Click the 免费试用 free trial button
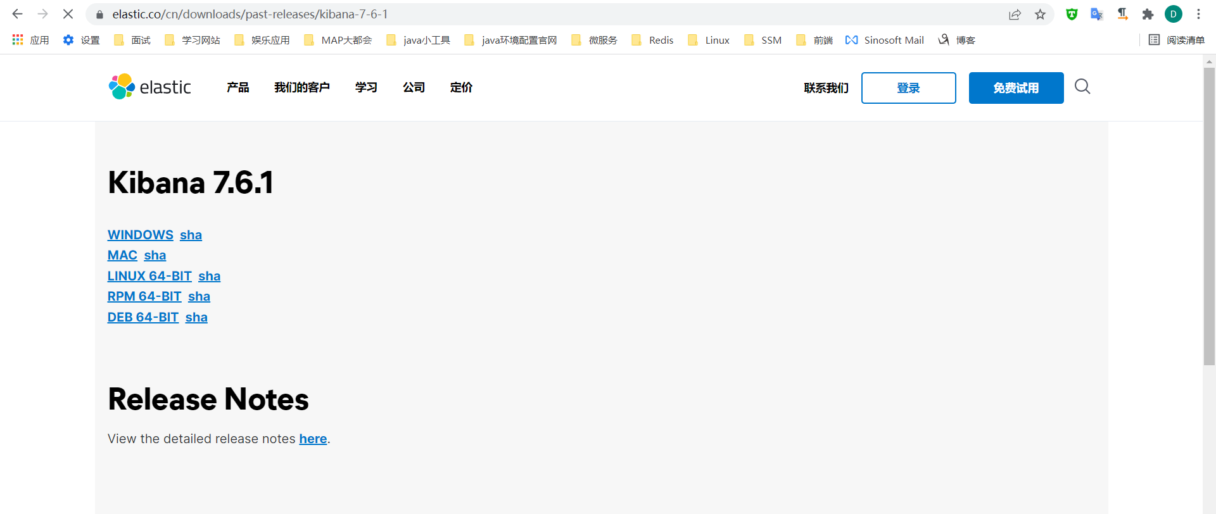Image resolution: width=1216 pixels, height=514 pixels. coord(1016,88)
